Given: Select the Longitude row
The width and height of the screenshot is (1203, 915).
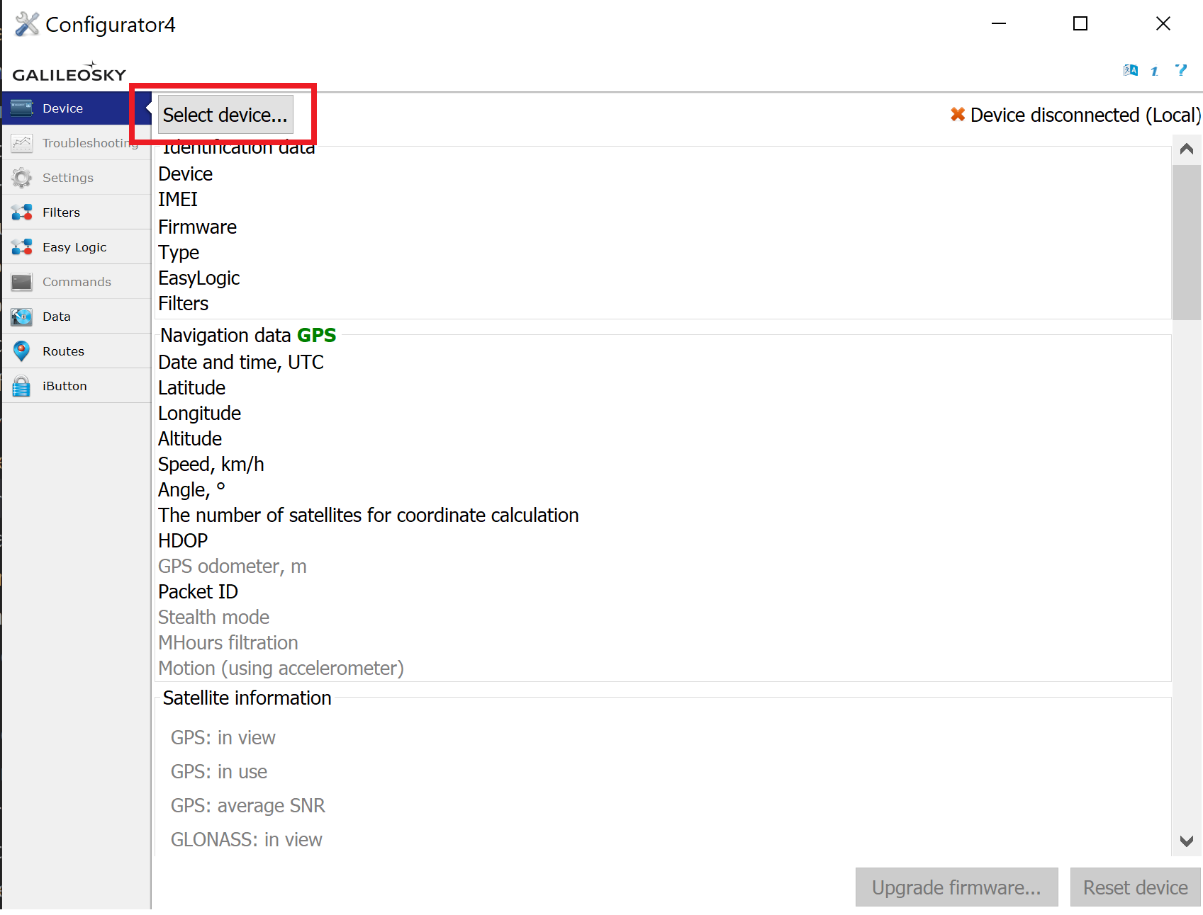Looking at the screenshot, I should (199, 414).
